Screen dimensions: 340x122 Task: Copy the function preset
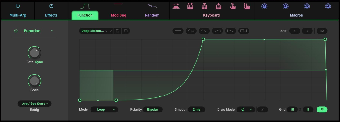pyautogui.click(x=126, y=31)
